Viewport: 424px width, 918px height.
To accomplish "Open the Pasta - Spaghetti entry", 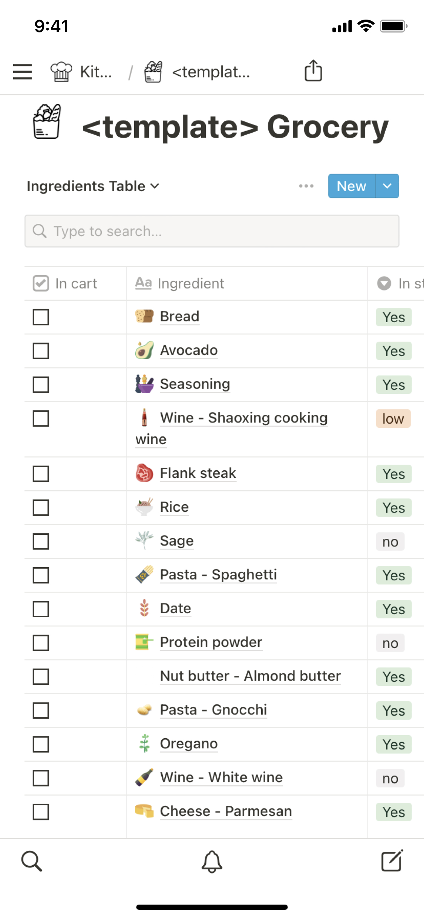I will point(218,575).
